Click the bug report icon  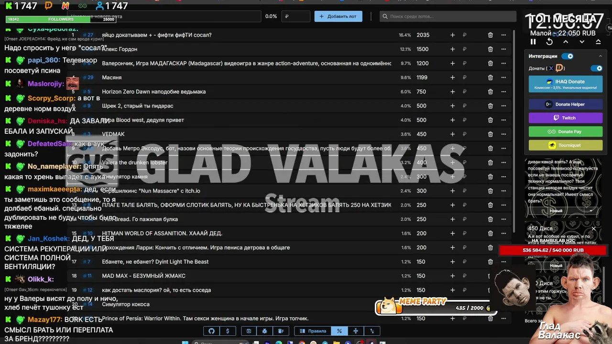(264, 331)
